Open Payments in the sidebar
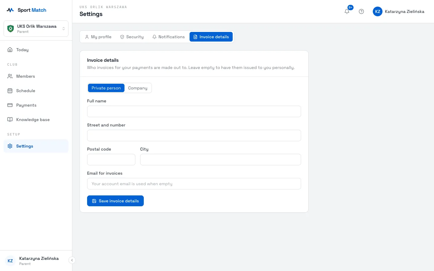This screenshot has width=434, height=271. (x=36, y=105)
